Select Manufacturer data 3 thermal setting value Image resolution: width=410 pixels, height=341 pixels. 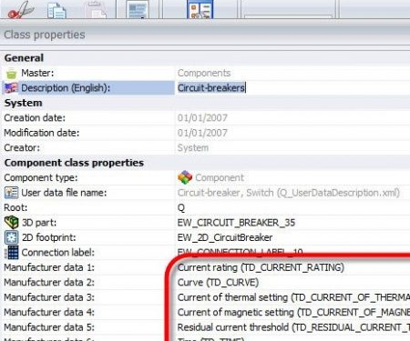(293, 297)
